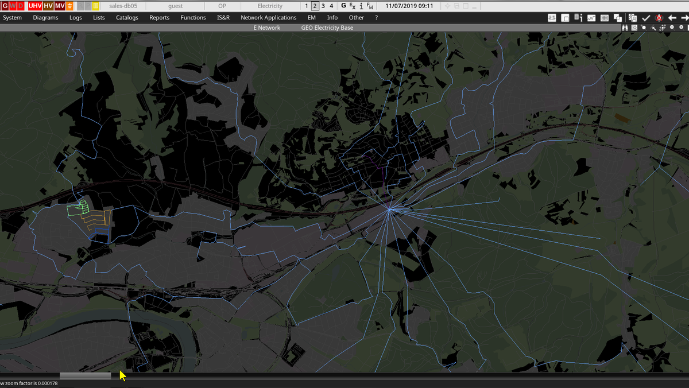Open the trend curve chart icon

pos(591,18)
